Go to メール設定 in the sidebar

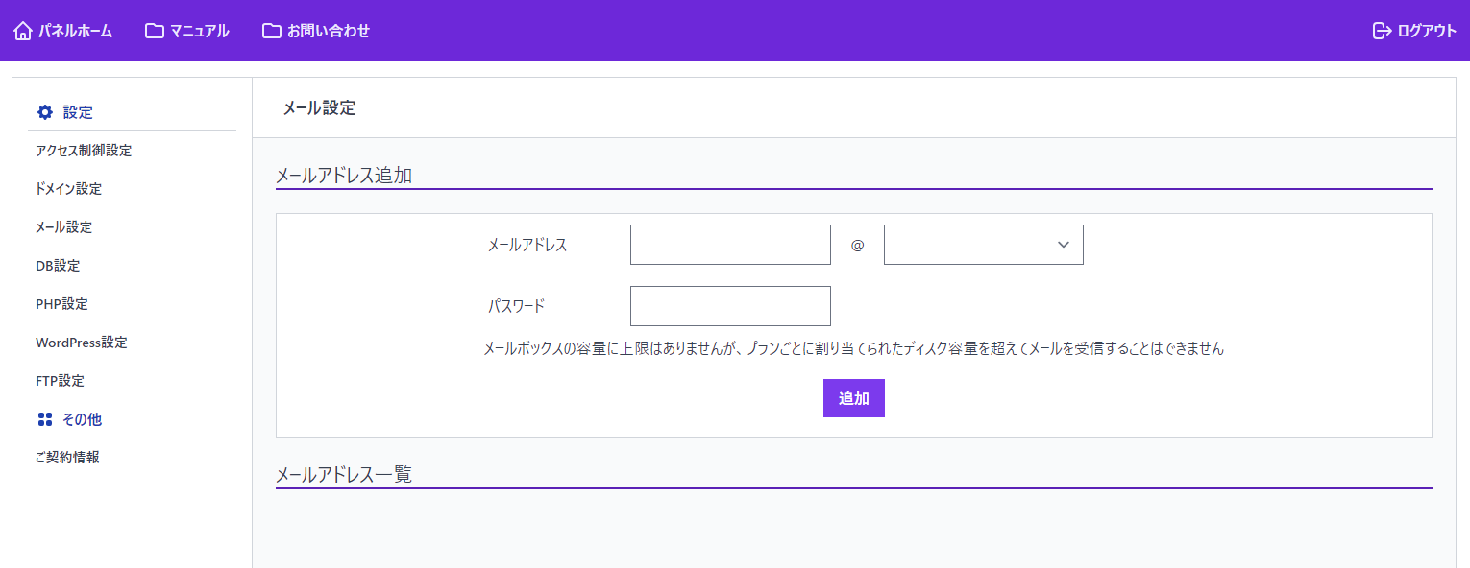pos(64,227)
